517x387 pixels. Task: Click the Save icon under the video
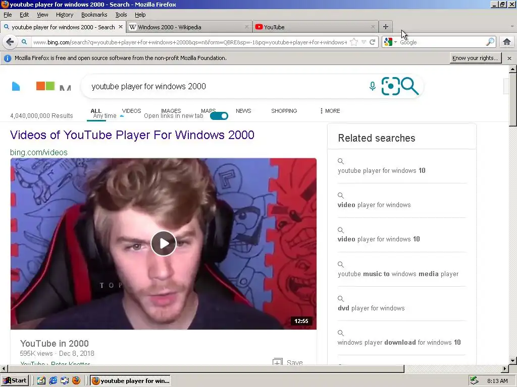coord(278,361)
